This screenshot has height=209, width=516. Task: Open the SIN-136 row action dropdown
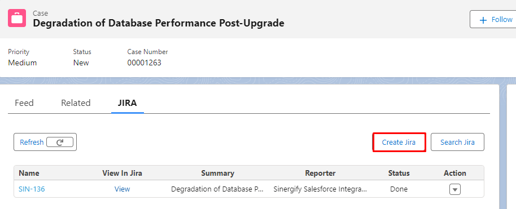coord(455,189)
